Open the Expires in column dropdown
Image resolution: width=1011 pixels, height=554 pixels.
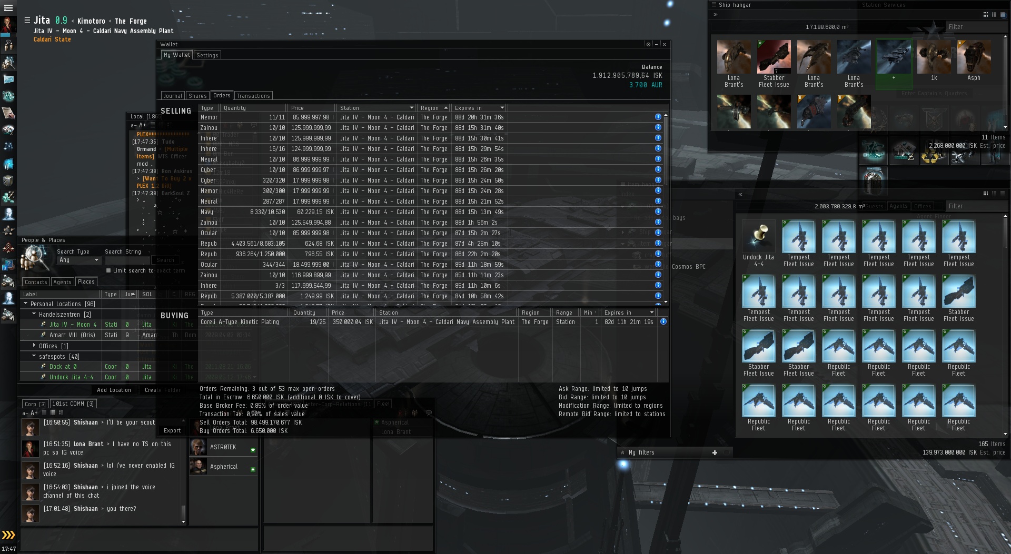pos(502,108)
